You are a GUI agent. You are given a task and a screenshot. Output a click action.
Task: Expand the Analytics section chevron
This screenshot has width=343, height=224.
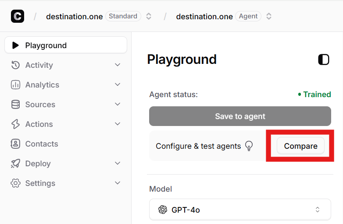[118, 84]
